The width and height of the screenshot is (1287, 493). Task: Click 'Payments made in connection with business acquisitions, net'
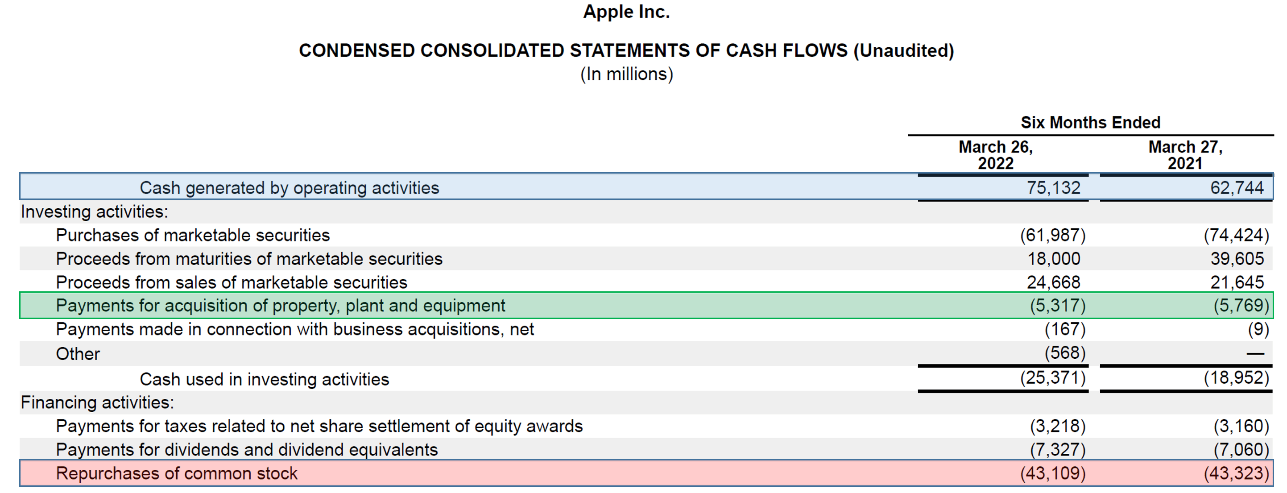pyautogui.click(x=295, y=330)
